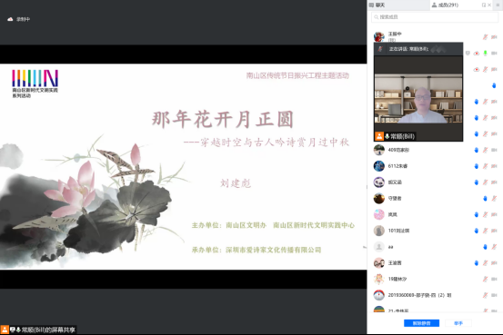The height and width of the screenshot is (335, 503).
Task: Open the hamburger menu at the panel's top right
Action: [x=498, y=5]
